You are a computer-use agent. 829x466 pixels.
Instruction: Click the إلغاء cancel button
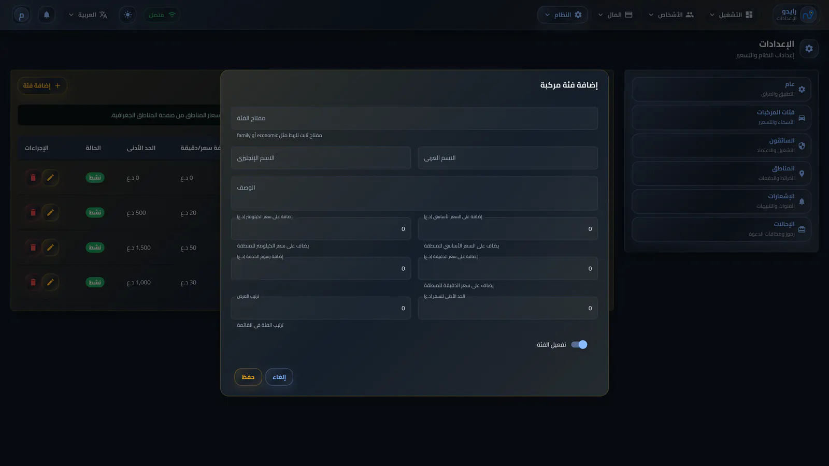point(279,377)
